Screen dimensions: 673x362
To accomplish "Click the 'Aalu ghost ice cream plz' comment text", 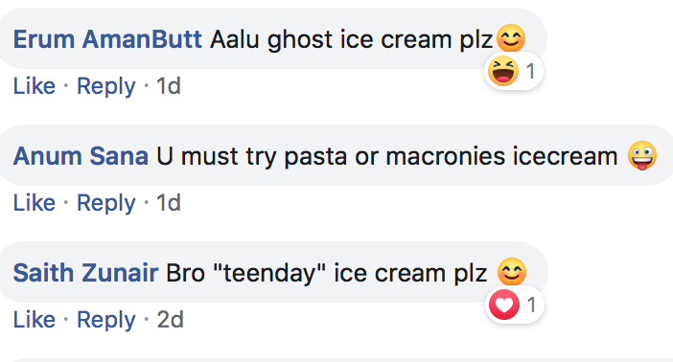I will [x=352, y=40].
